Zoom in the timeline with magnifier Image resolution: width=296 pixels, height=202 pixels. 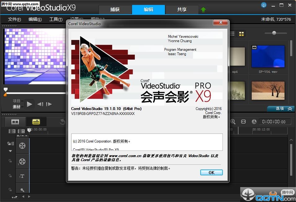click(x=233, y=122)
